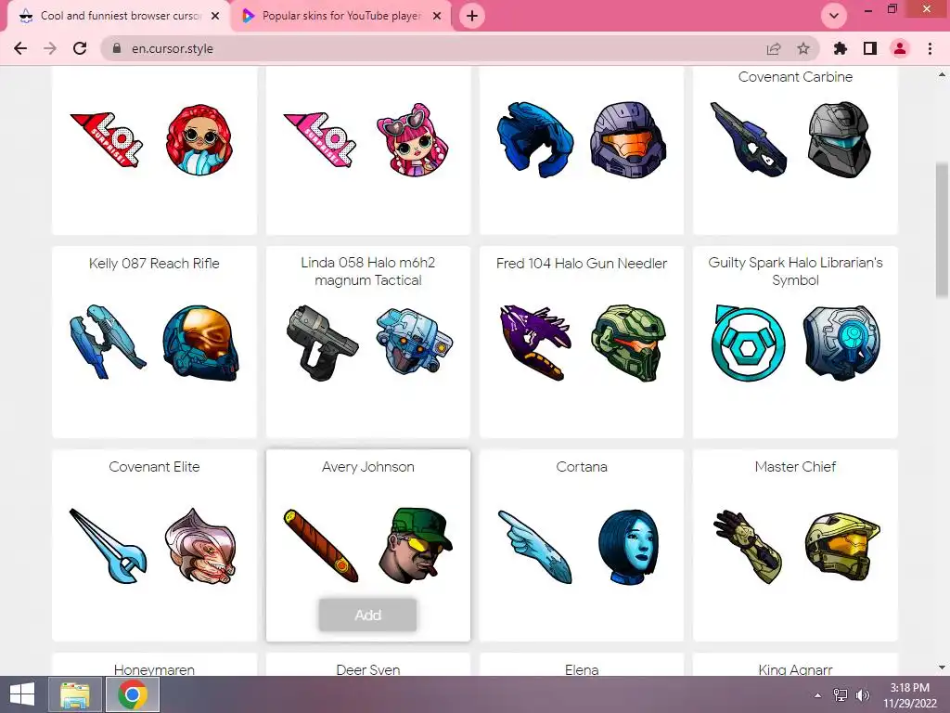Open File Explorer from the taskbar

(75, 694)
